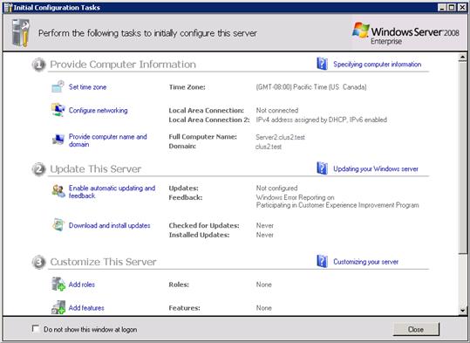Click the Add features icon
The width and height of the screenshot is (470, 343).
click(x=58, y=307)
